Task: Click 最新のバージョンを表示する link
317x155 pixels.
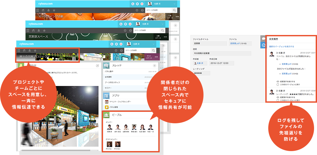Action: coord(281,46)
